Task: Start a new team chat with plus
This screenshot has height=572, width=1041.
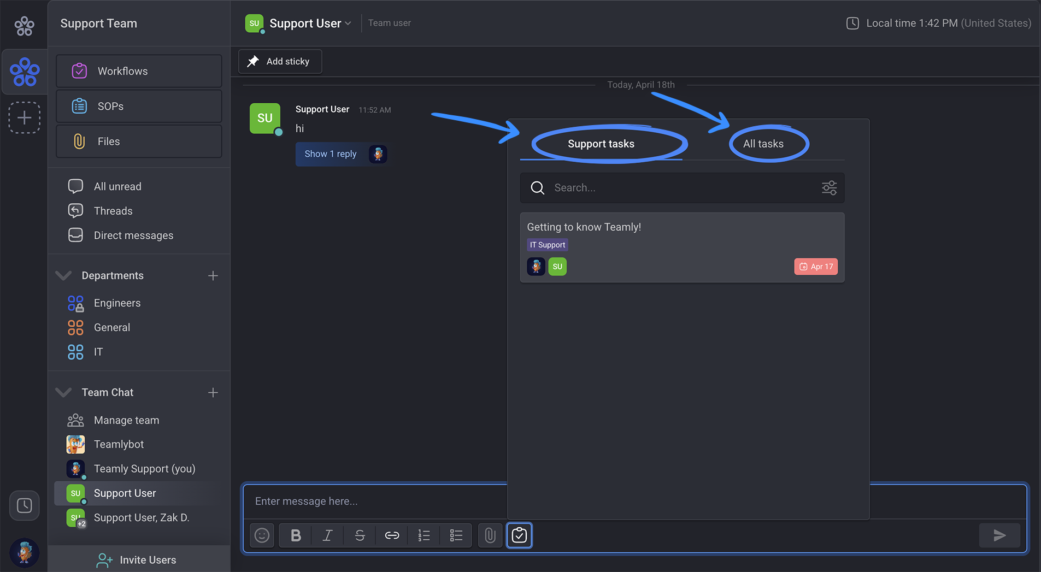Action: pyautogui.click(x=213, y=392)
